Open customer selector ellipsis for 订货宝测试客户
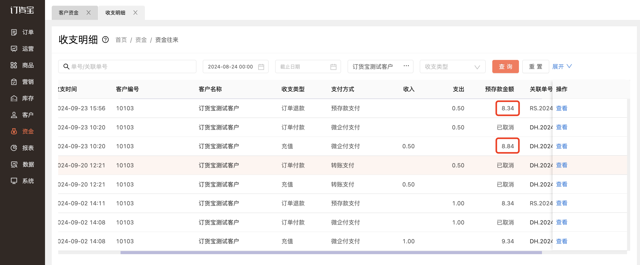 [x=406, y=66]
